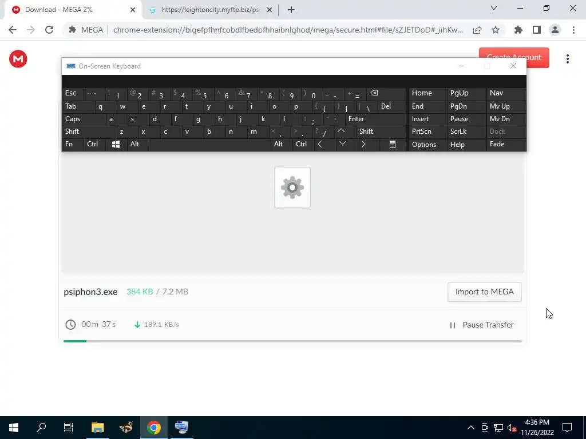Open the Windows Start menu
Screen dimensions: 586x439
tap(14, 428)
